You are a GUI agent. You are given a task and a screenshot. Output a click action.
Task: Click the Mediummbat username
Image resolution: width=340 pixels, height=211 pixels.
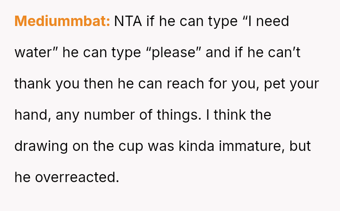(62, 21)
